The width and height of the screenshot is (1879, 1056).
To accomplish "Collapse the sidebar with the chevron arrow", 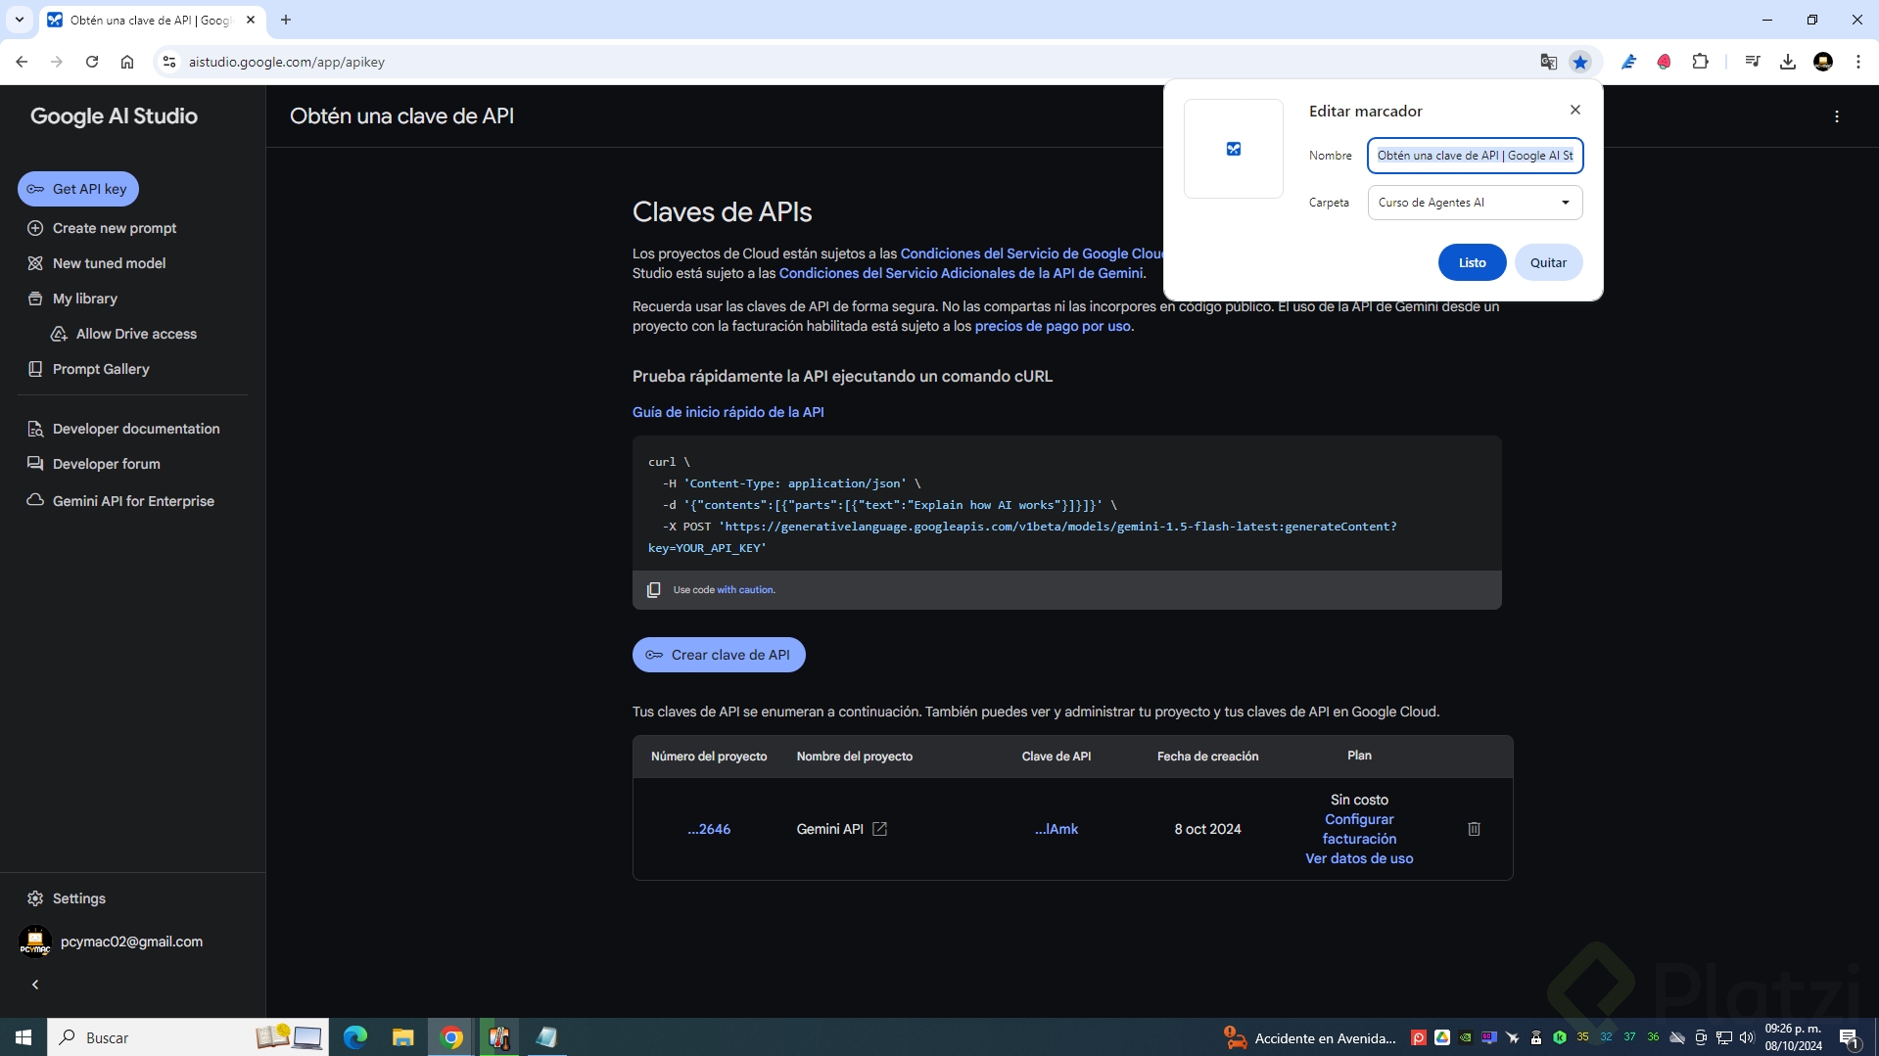I will coord(35,985).
